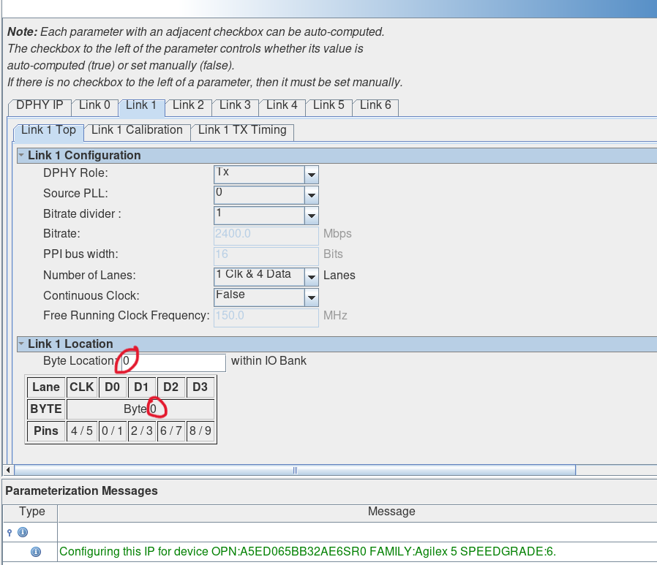Click the horizontal scrollbar thumb
The height and width of the screenshot is (565, 657).
tap(295, 470)
